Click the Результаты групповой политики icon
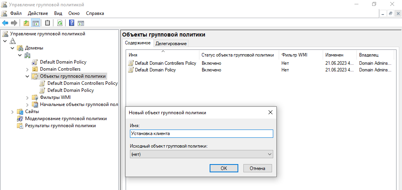Screen dimensions: 402x190 click(20, 126)
